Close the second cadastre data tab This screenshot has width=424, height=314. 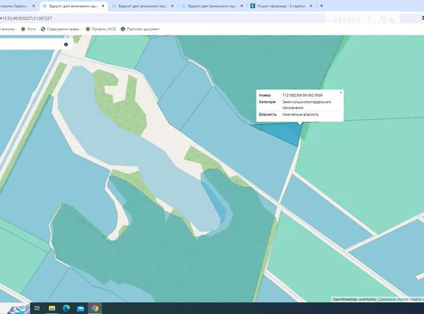click(x=172, y=5)
